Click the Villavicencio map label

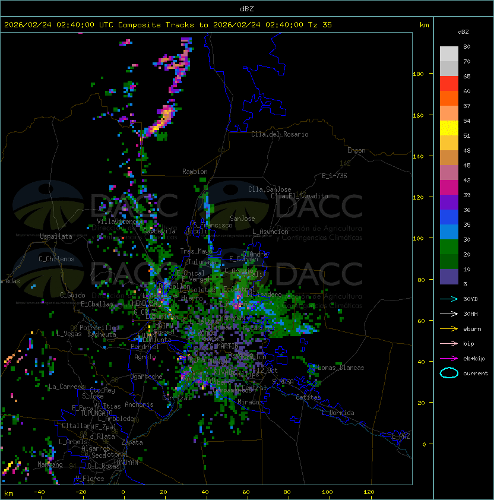[x=119, y=221]
